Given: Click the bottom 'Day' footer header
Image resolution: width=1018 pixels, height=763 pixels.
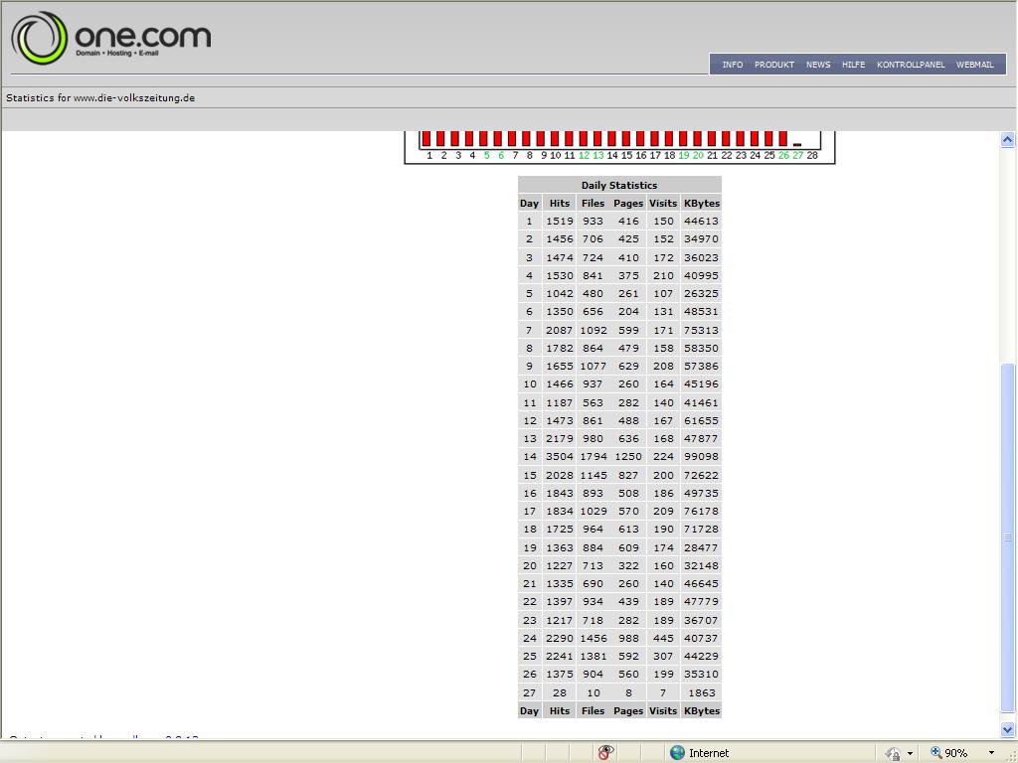Looking at the screenshot, I should 529,710.
